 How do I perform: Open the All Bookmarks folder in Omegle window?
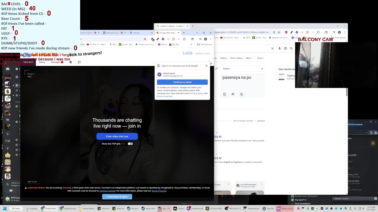(204, 44)
